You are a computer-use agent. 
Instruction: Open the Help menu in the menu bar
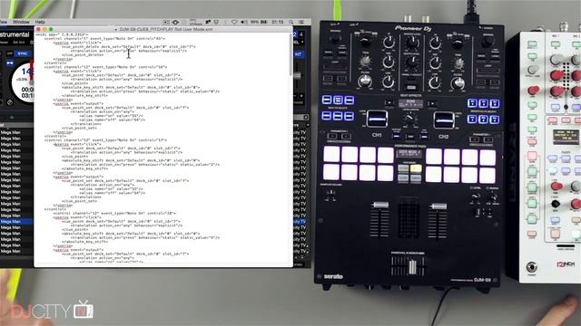tap(40, 22)
